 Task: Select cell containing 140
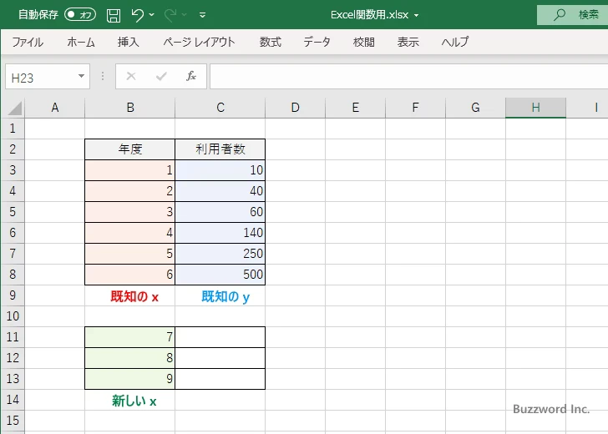(x=220, y=233)
